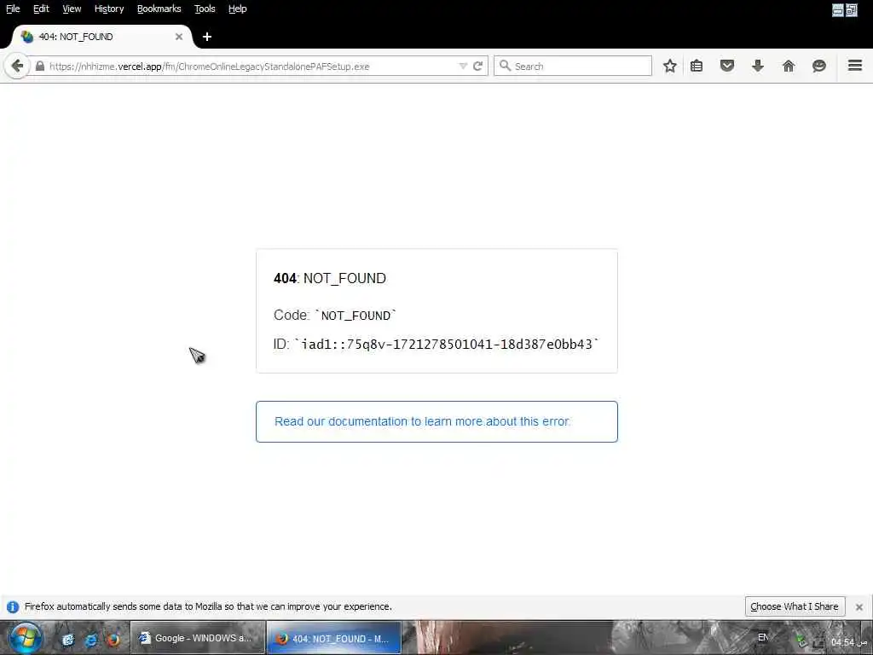
Task: Bookmark this page with star icon
Action: 670,66
